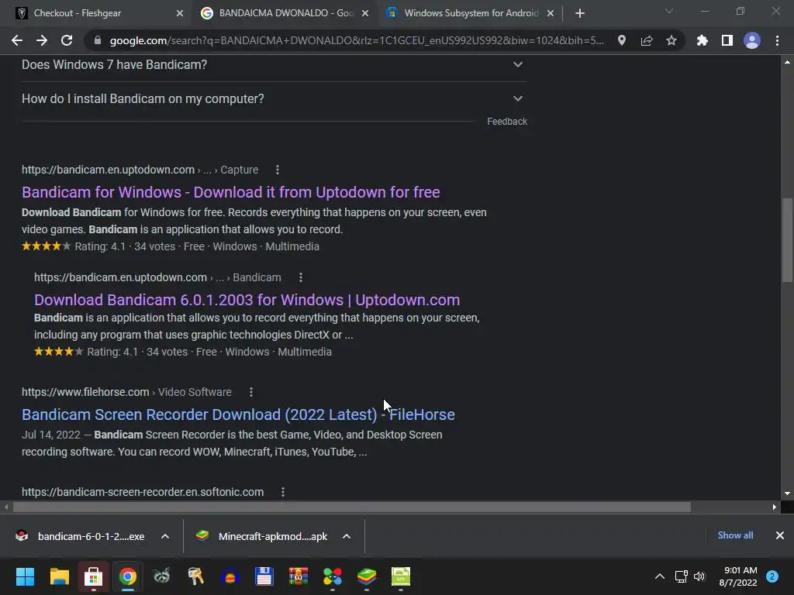Click the vertical scrollbar thumb
The width and height of the screenshot is (794, 595).
[787, 240]
